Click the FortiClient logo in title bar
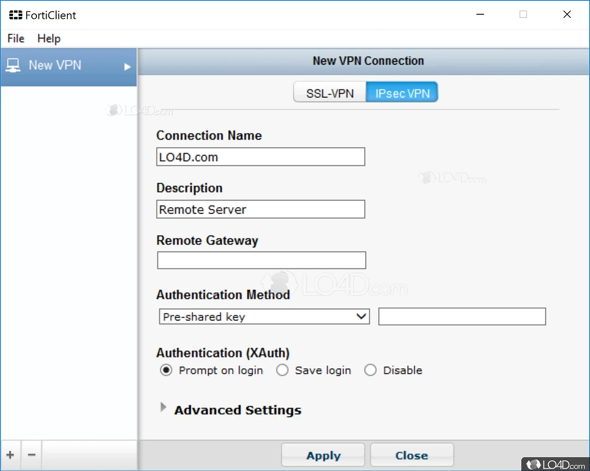The width and height of the screenshot is (590, 471). coord(16,15)
